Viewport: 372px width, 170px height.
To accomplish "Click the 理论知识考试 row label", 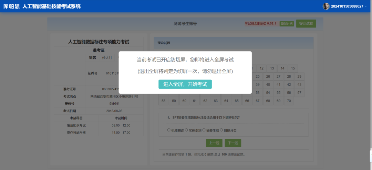I will coord(76,125).
